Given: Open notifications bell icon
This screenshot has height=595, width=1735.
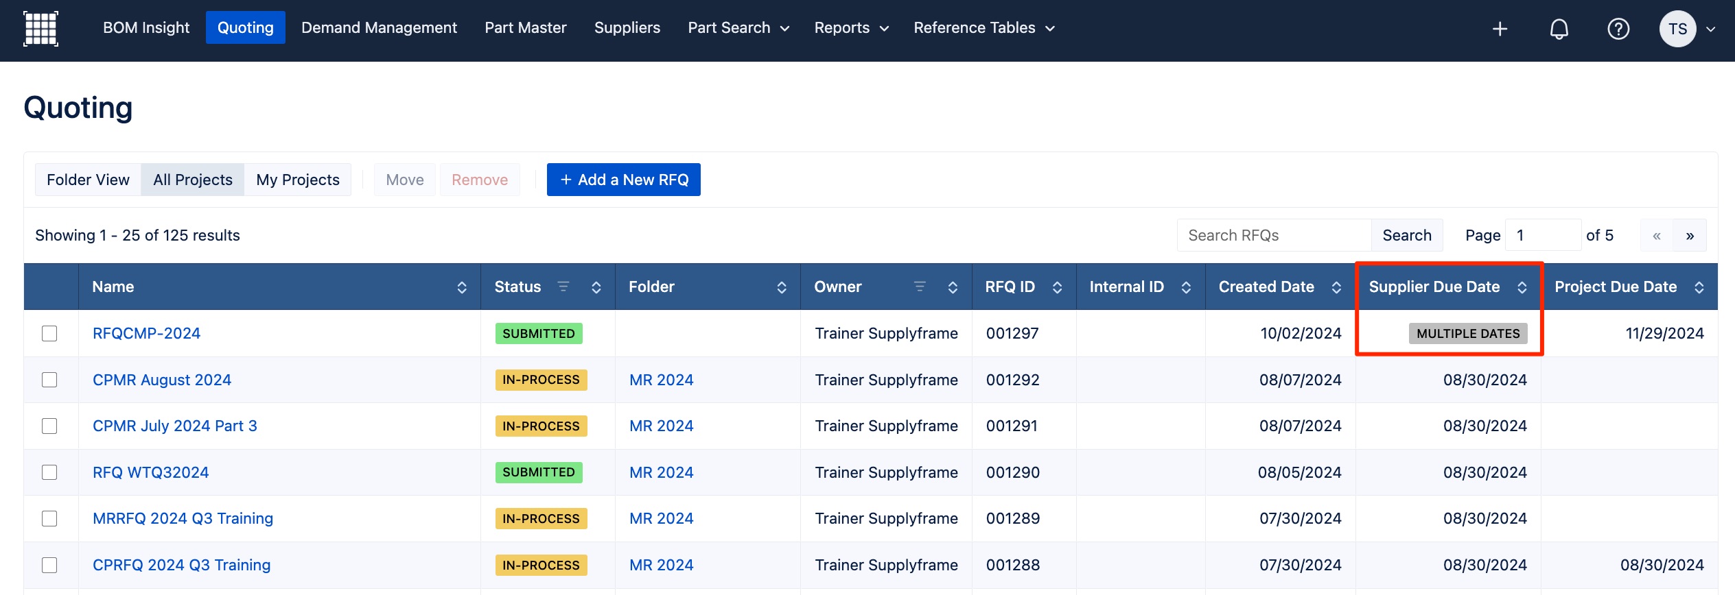Looking at the screenshot, I should 1559,29.
